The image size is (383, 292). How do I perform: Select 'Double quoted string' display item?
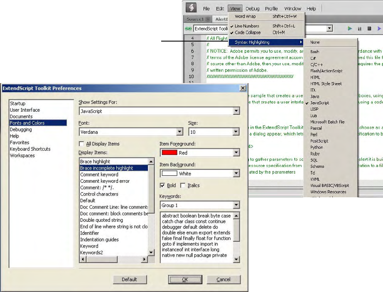(101, 220)
